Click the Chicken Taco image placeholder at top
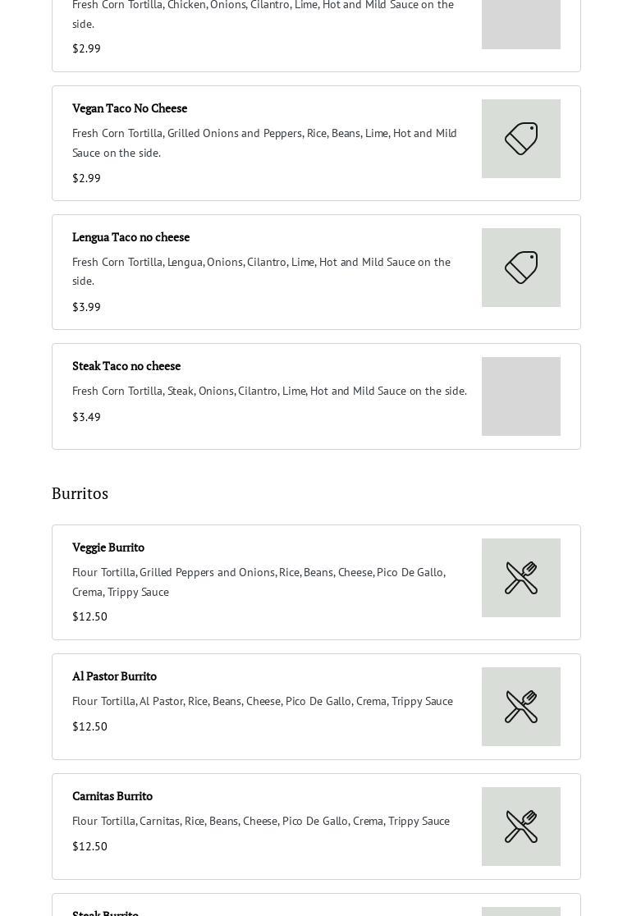Viewport: 632px width, 916px height. [x=521, y=23]
